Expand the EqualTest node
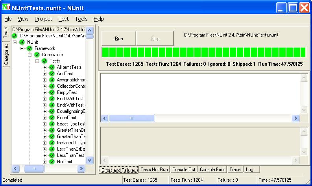The image size is (312, 186). coord(44,118)
